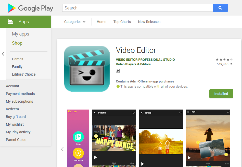Open the Video Players & Editors category
242x167 pixels.
click(133, 64)
